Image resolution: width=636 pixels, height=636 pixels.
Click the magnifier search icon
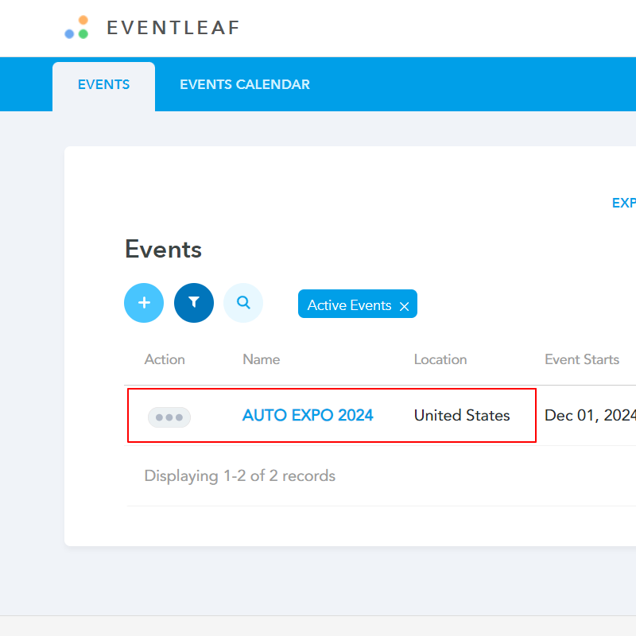(x=243, y=303)
